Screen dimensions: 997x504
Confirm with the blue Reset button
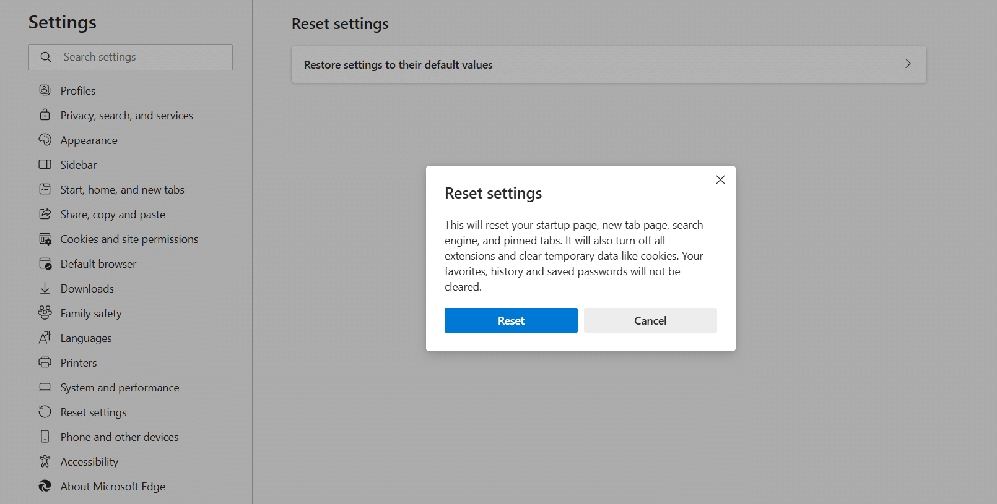tap(511, 320)
